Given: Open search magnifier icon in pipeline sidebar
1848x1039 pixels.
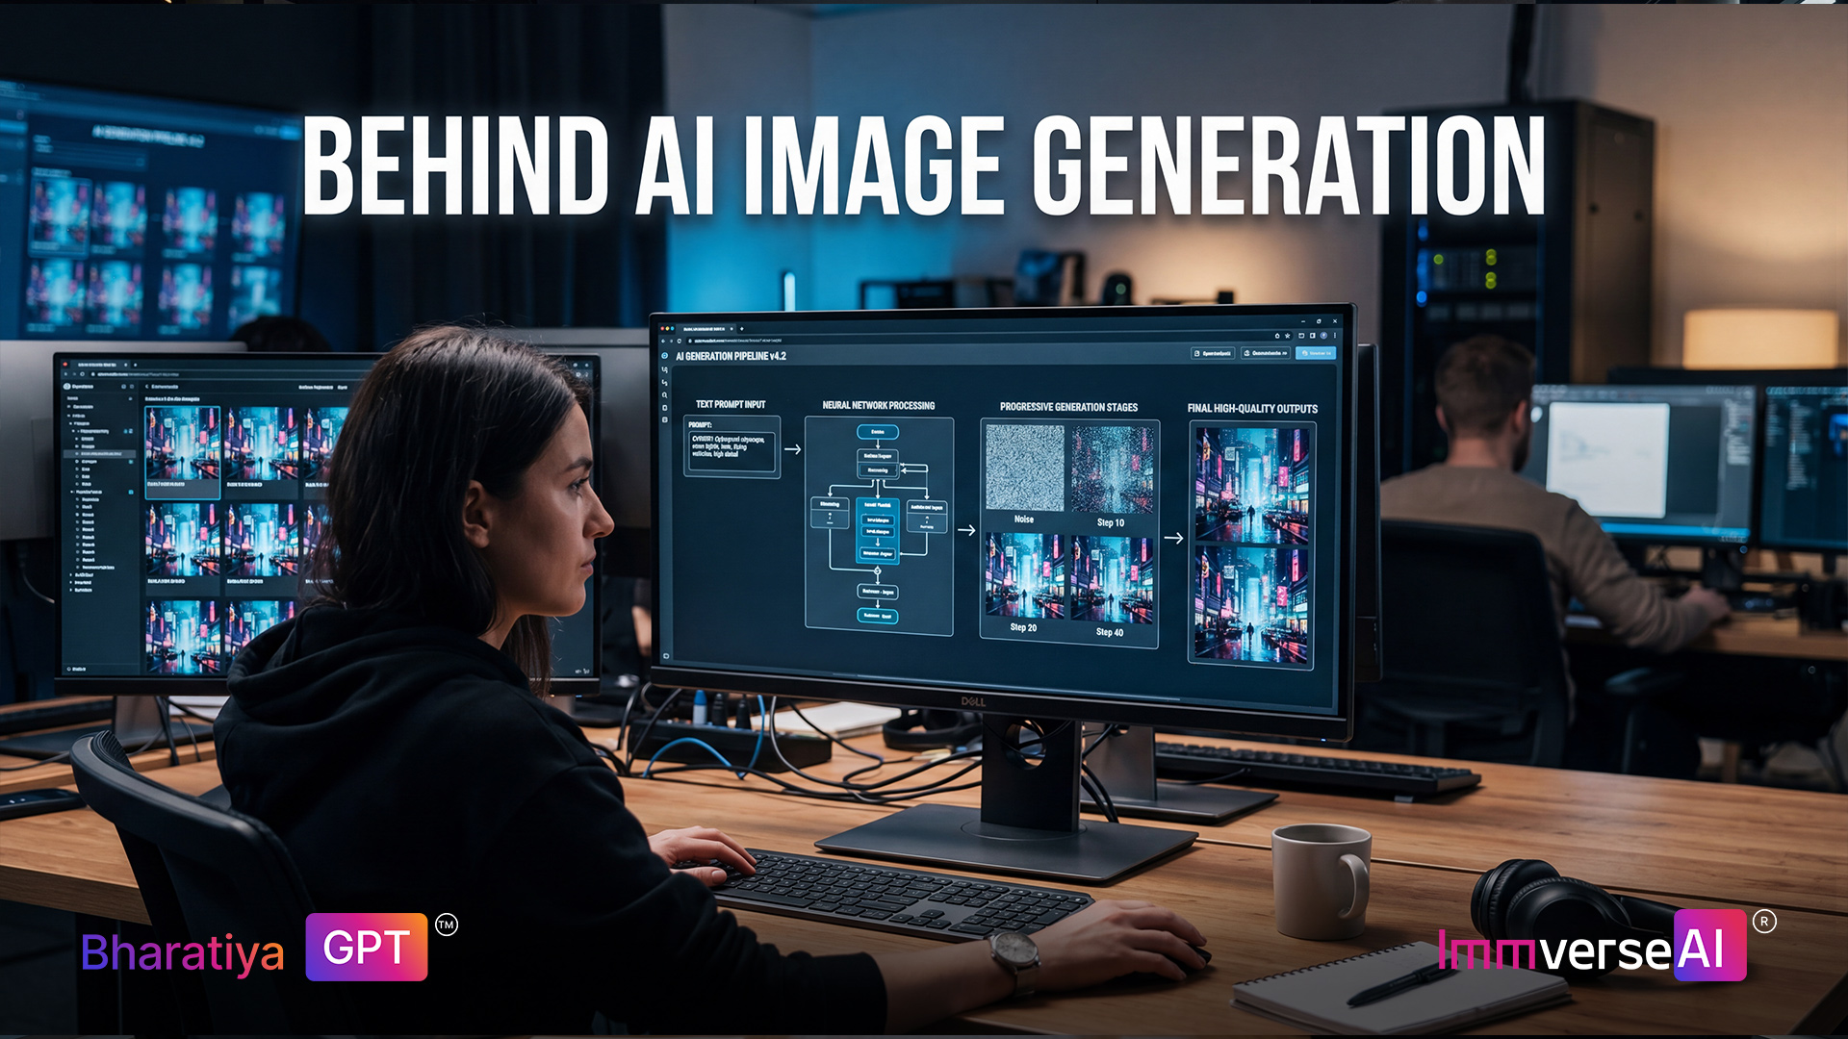Looking at the screenshot, I should tap(664, 395).
